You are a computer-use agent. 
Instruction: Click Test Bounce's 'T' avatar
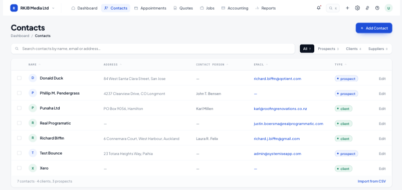click(x=33, y=153)
